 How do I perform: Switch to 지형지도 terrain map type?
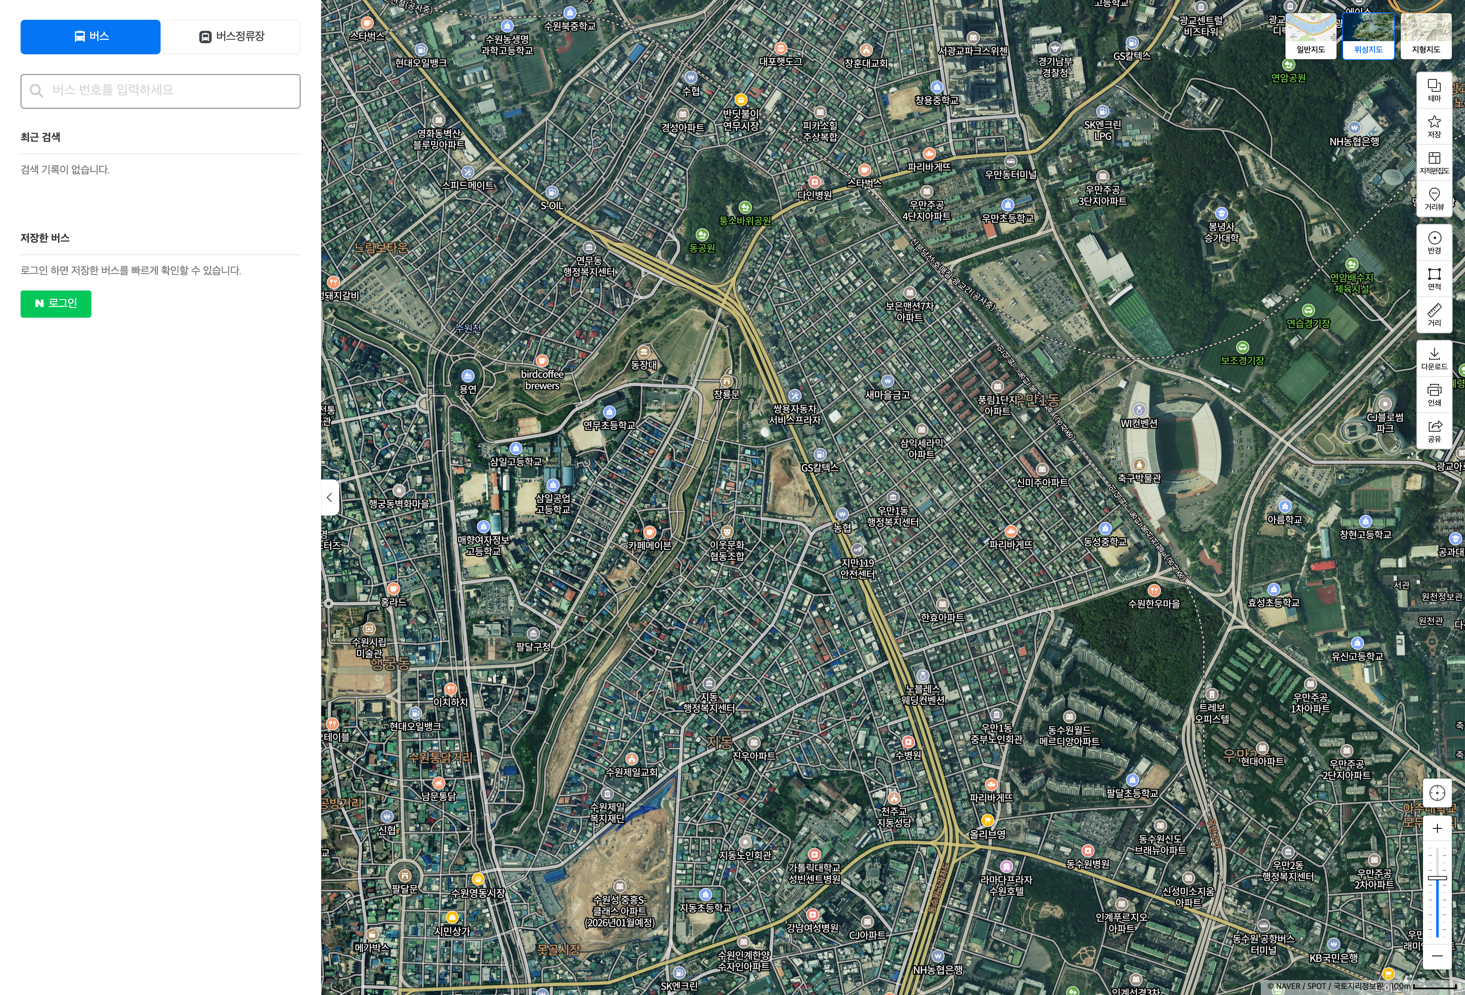1426,35
